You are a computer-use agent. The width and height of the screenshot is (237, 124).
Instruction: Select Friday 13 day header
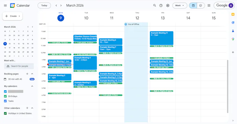tap(163, 18)
